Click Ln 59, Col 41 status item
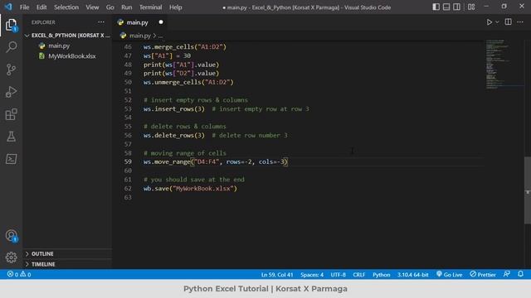This screenshot has width=531, height=298. (x=276, y=275)
